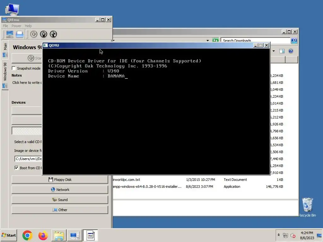Viewport: 323px width, 242px height.
Task: Click the muted volume tray icon
Action: click(x=293, y=235)
